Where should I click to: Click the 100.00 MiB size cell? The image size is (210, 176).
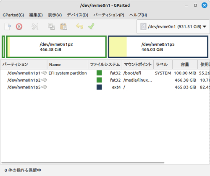tap(185, 73)
